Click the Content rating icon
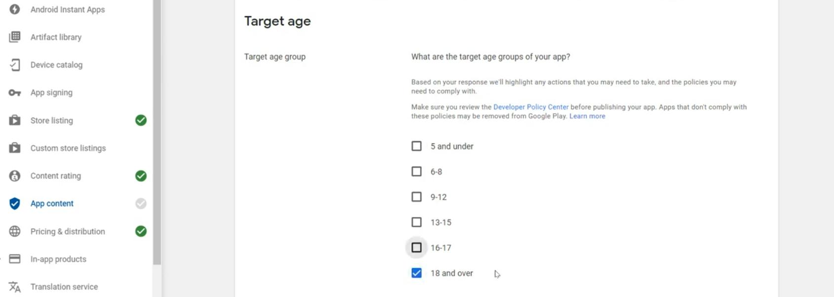The width and height of the screenshot is (834, 297). coord(15,176)
